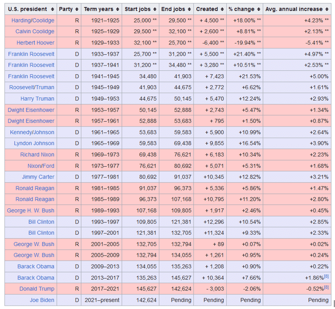Click Kennedy in the Kennedy/Johnson row
This screenshot has height=309, width=335.
click(x=21, y=132)
